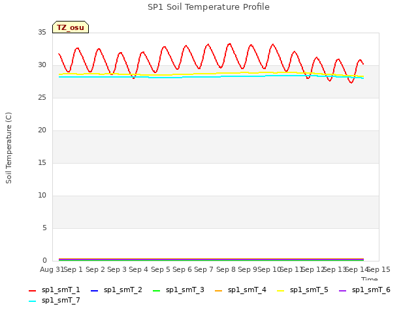Toggle sp1_smT_1 series in legend
This screenshot has height=313, width=418.
point(54,290)
